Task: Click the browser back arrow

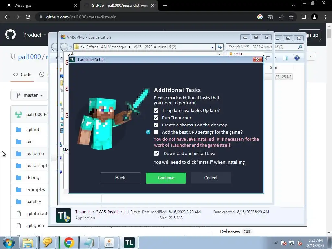Action: click(x=7, y=17)
